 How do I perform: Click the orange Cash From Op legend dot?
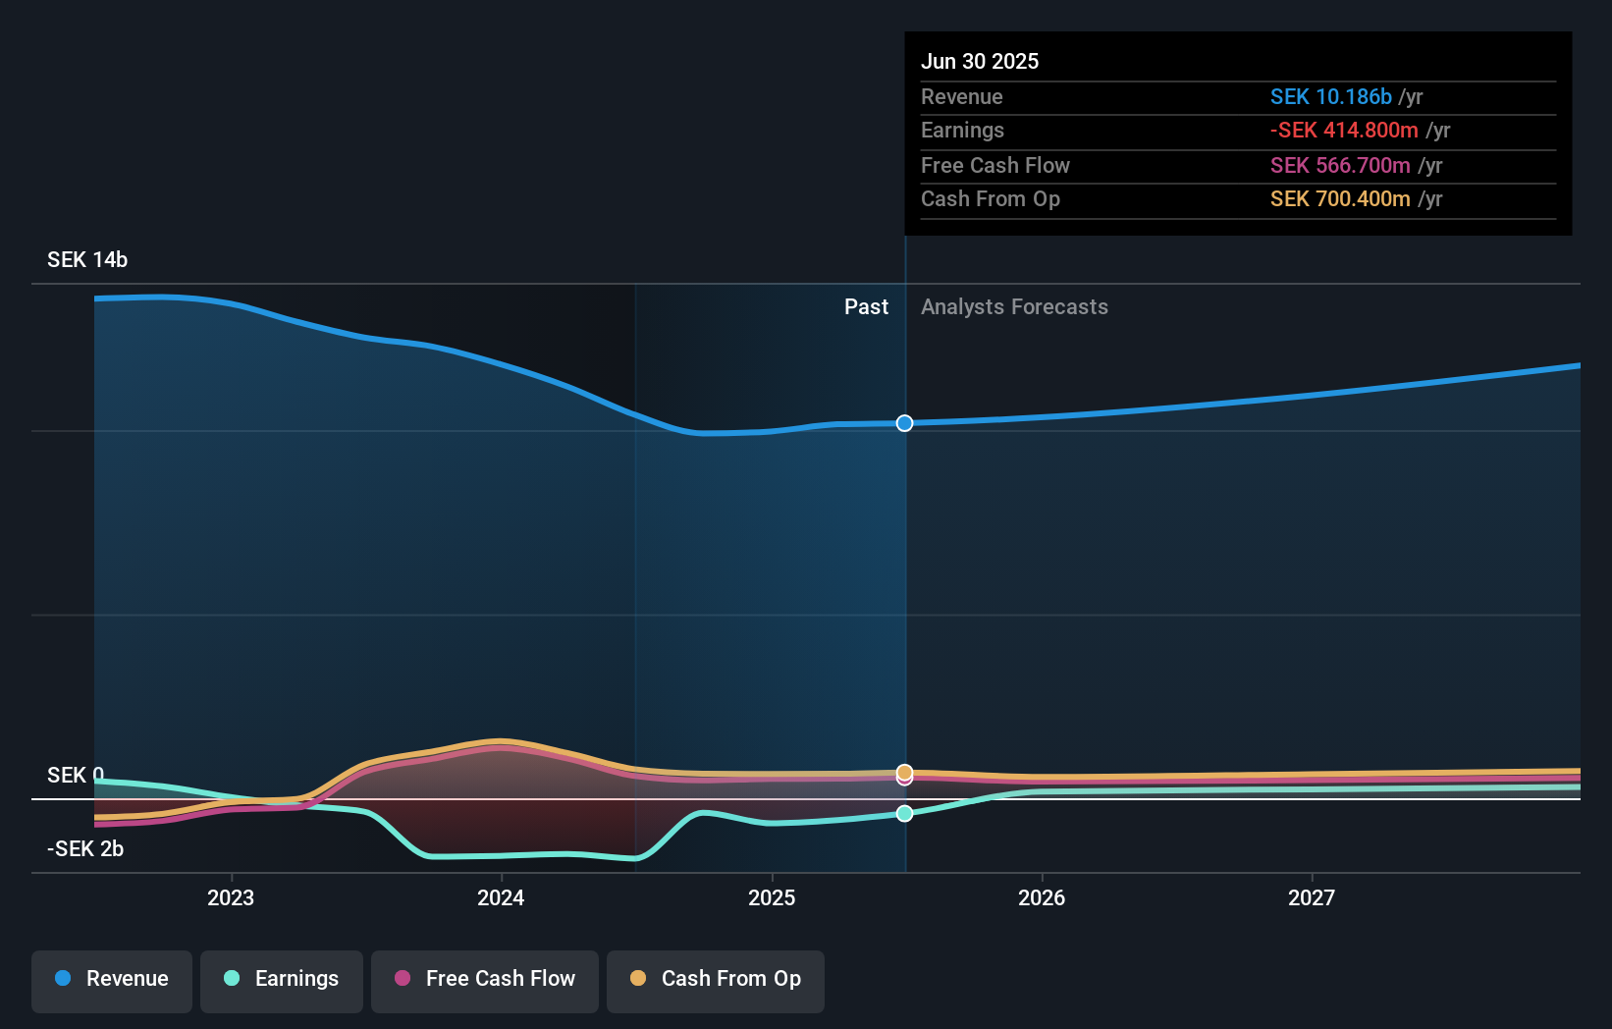[638, 979]
